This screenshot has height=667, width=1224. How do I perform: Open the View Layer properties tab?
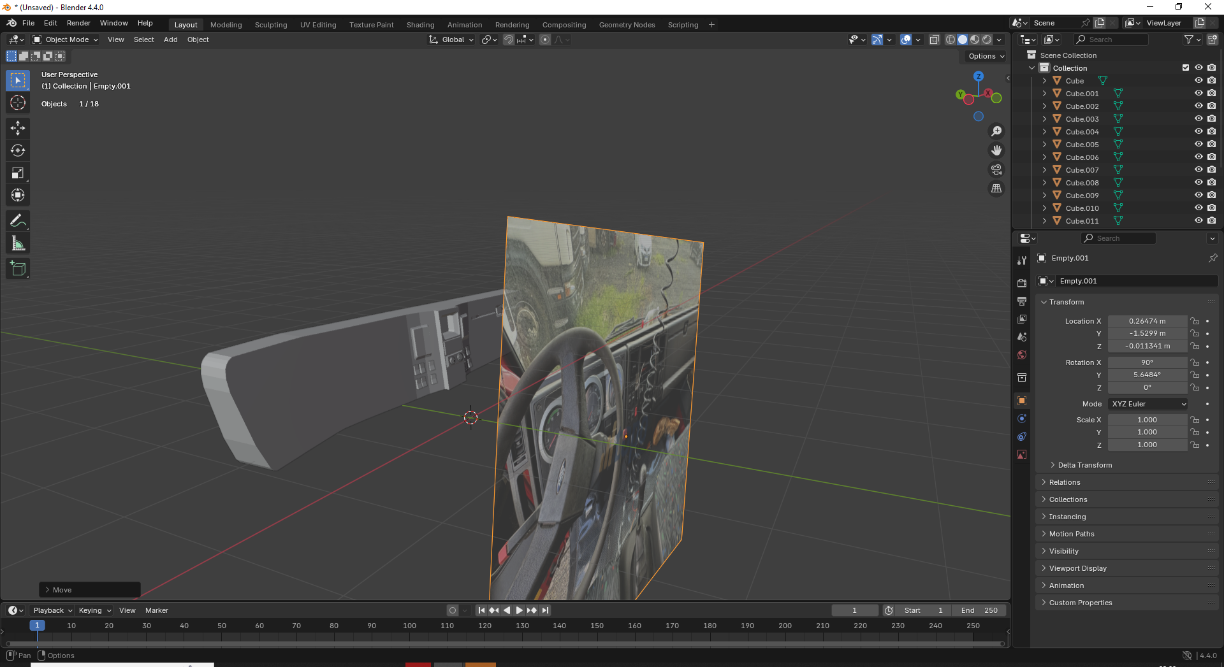pyautogui.click(x=1022, y=319)
